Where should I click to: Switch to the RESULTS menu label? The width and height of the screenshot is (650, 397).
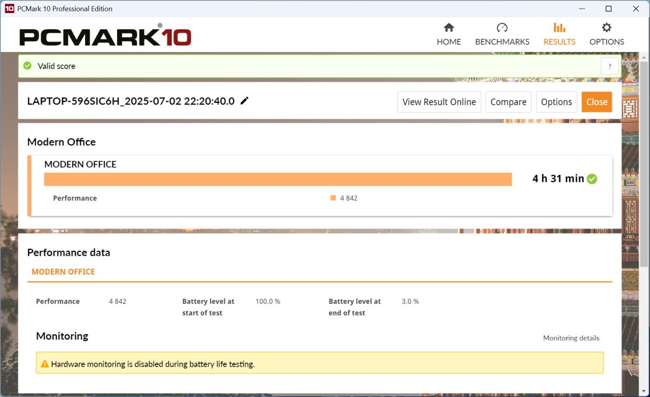tap(560, 42)
